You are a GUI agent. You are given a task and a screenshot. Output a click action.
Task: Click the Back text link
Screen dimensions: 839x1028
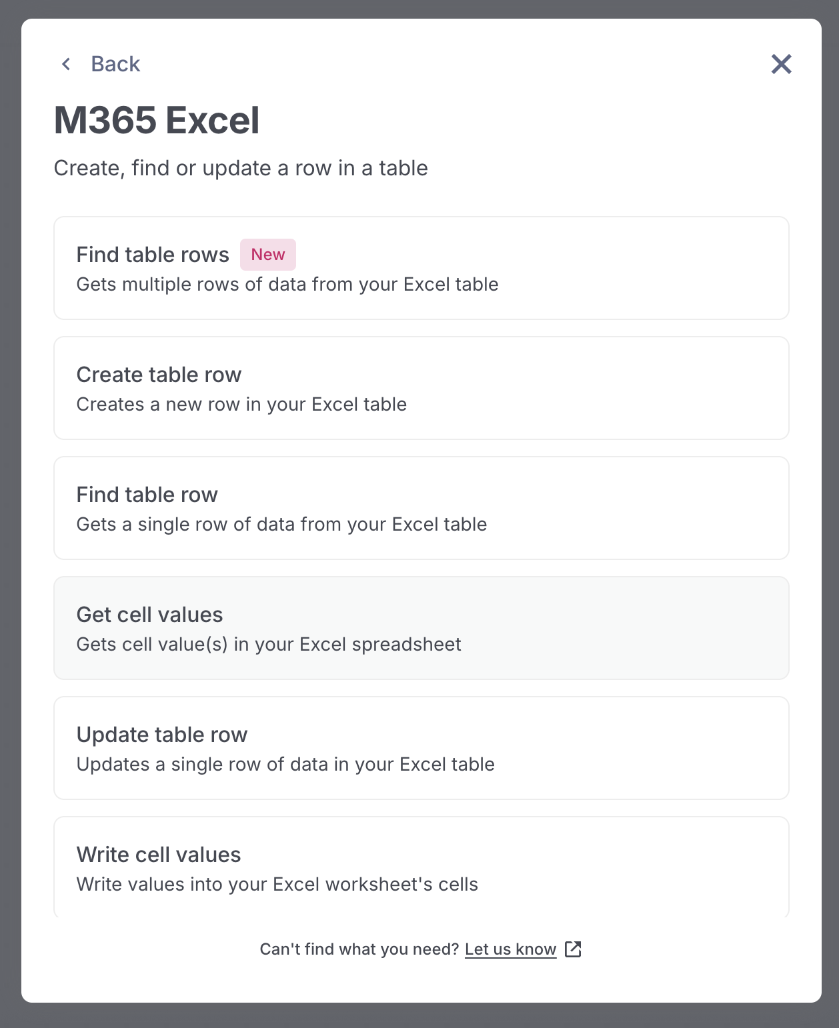tap(115, 64)
